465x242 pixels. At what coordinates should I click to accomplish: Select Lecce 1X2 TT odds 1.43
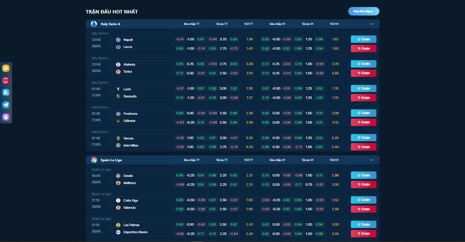pyautogui.click(x=249, y=49)
